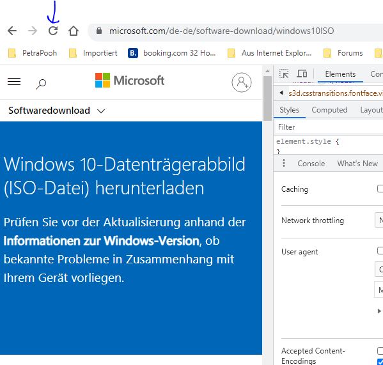Click the address bar URL microsoft.com

221,31
